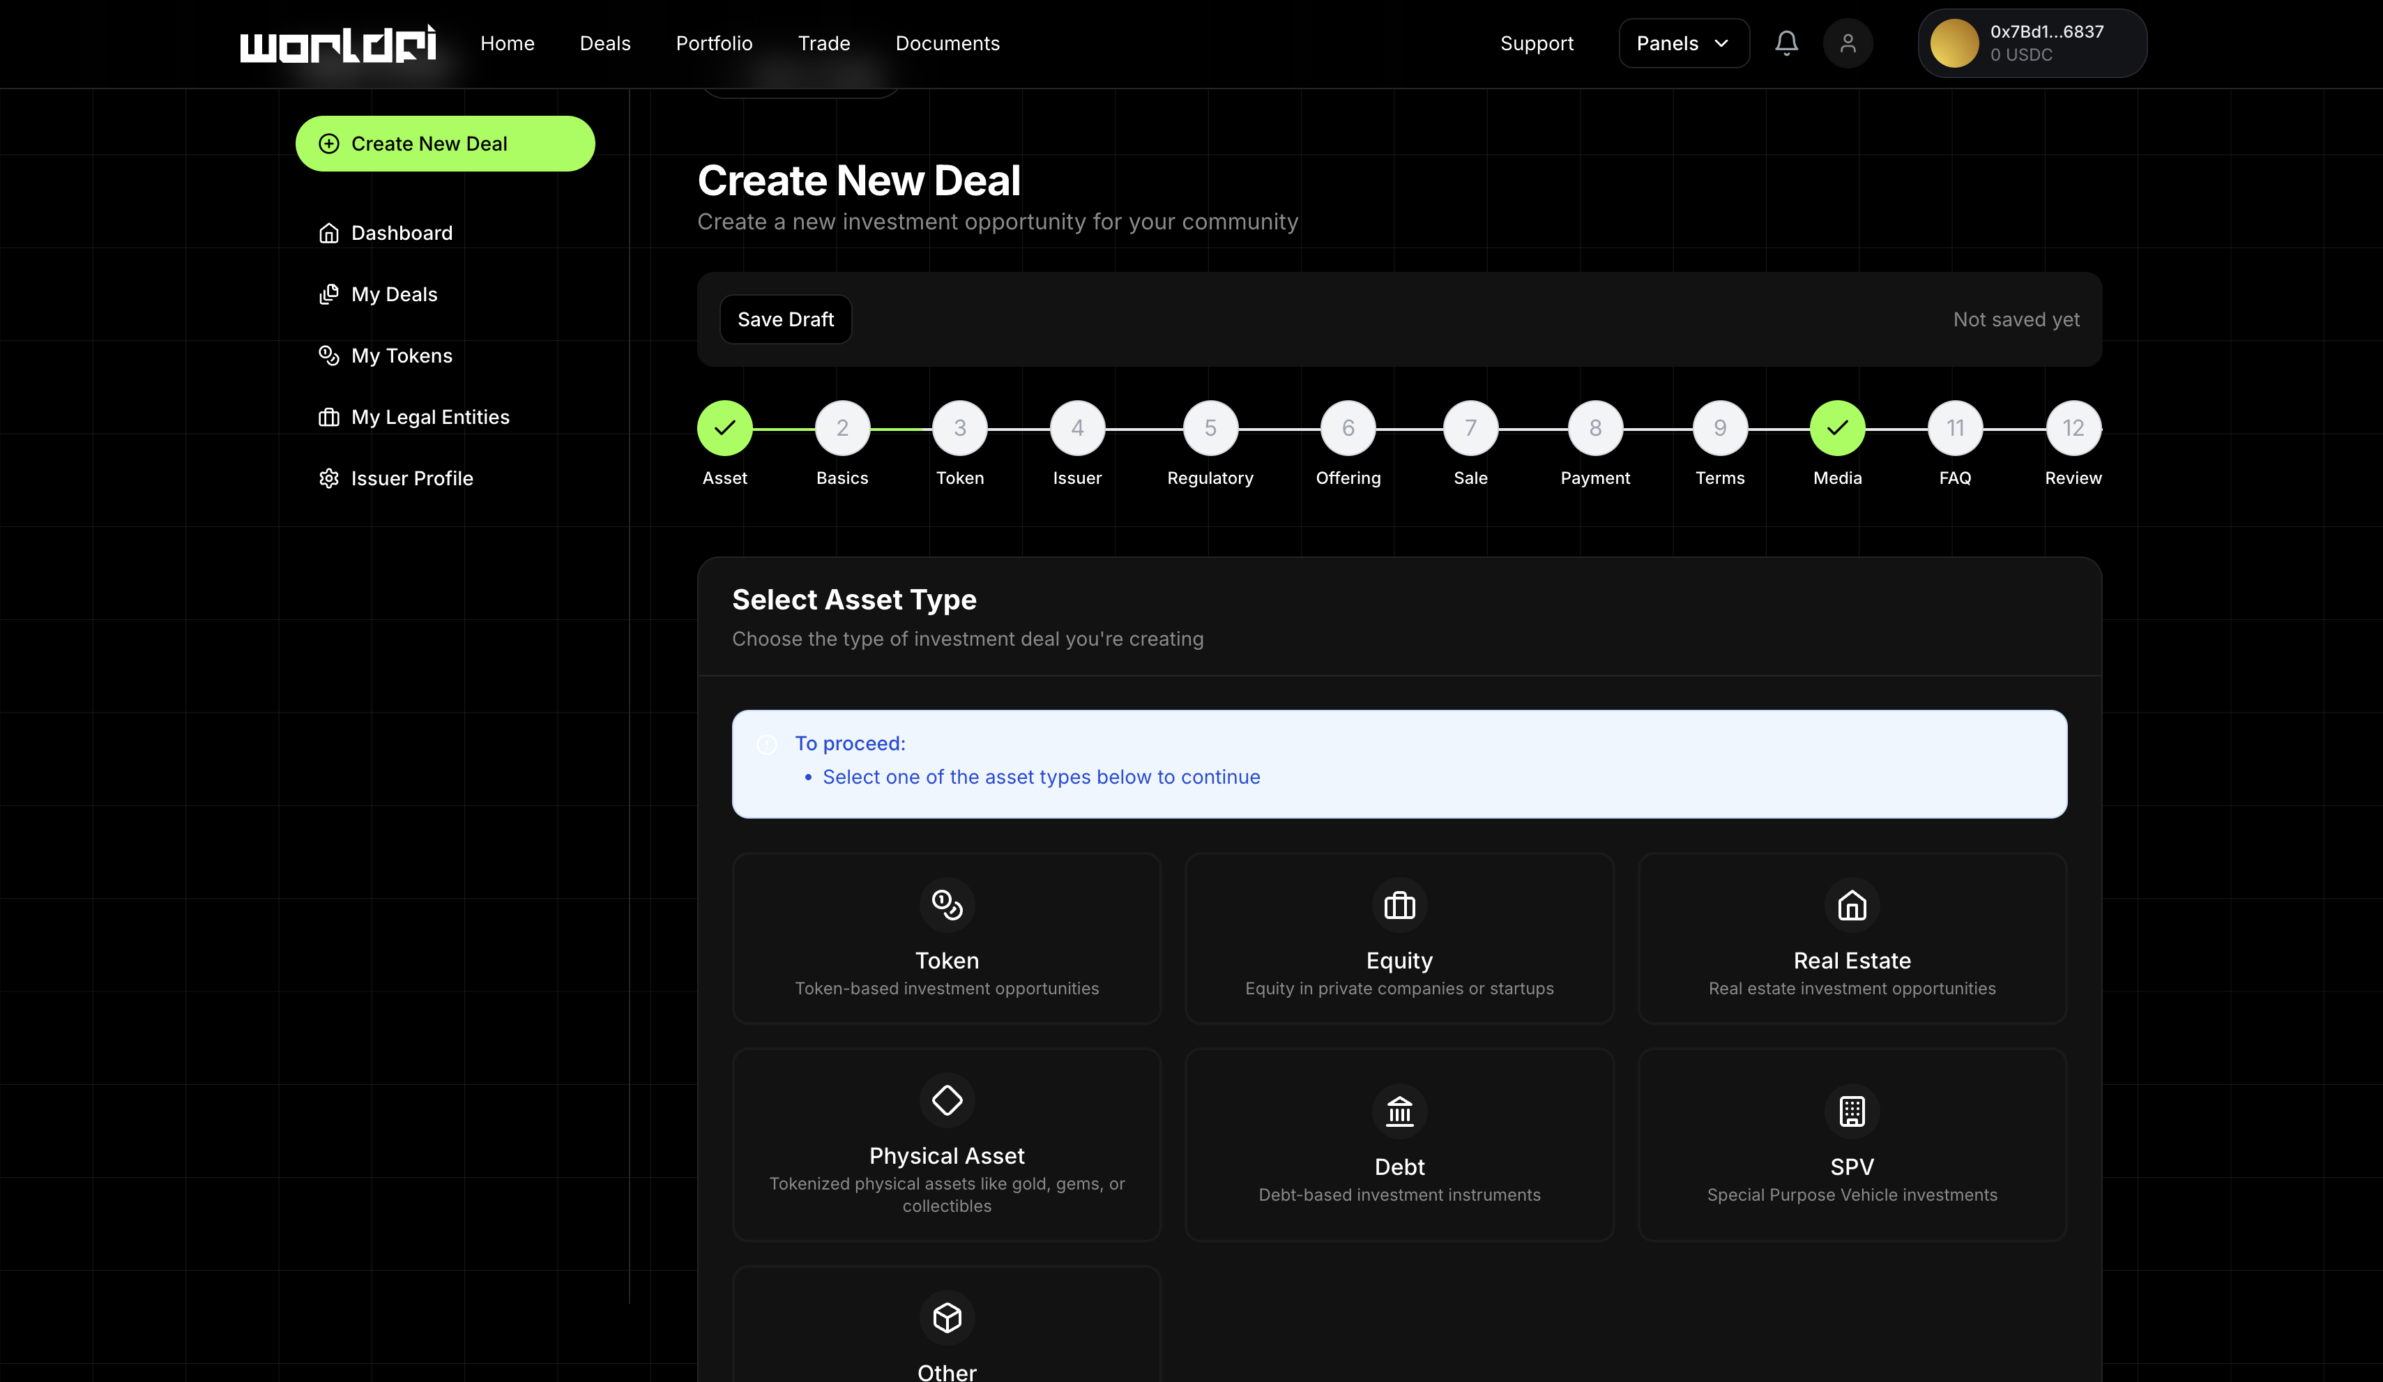Click the Save Draft button

[x=785, y=320]
